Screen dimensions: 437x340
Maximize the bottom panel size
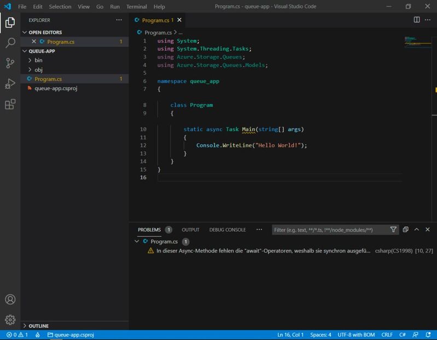pos(417,230)
